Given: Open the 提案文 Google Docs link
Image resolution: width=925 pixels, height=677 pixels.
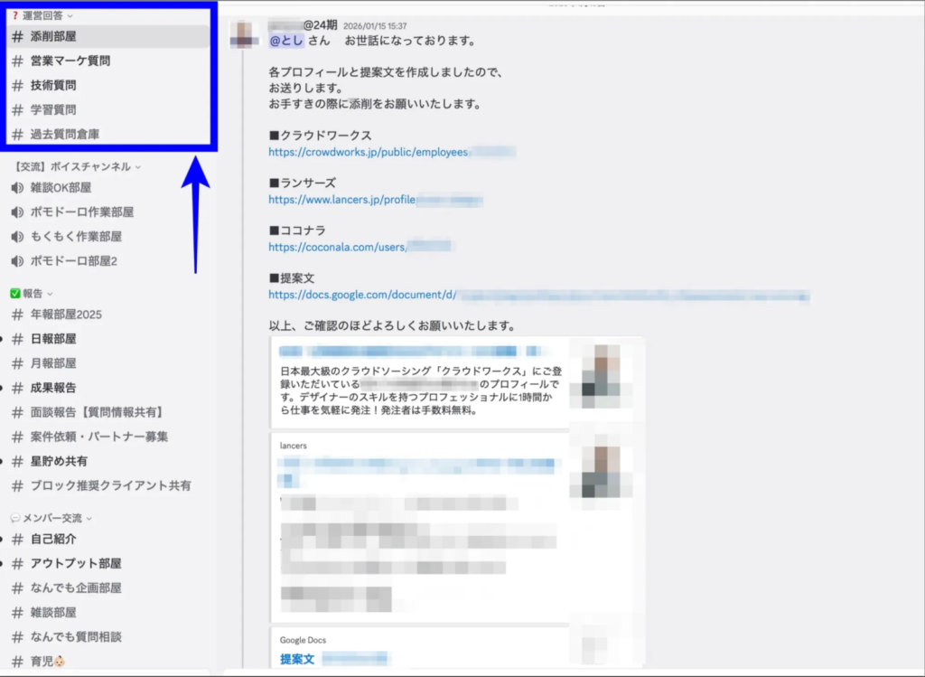Looking at the screenshot, I should pyautogui.click(x=298, y=659).
